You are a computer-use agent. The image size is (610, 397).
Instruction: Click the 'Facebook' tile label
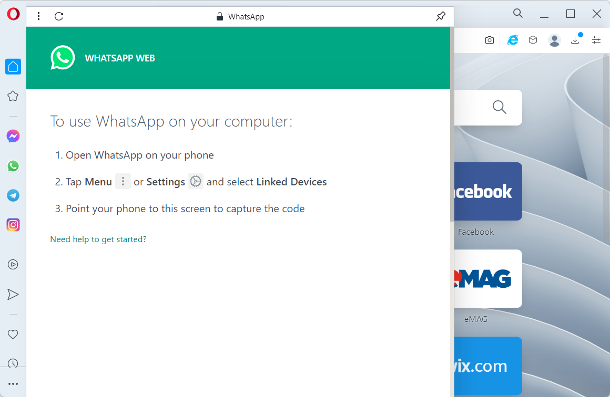pyautogui.click(x=476, y=232)
